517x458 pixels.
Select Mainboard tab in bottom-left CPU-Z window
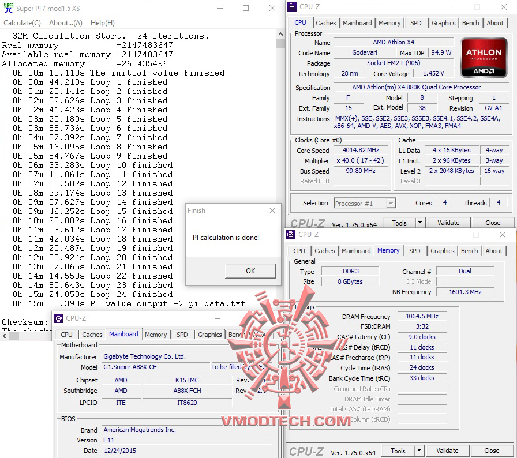123,334
